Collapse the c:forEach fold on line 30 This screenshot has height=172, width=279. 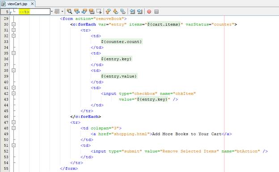13,24
